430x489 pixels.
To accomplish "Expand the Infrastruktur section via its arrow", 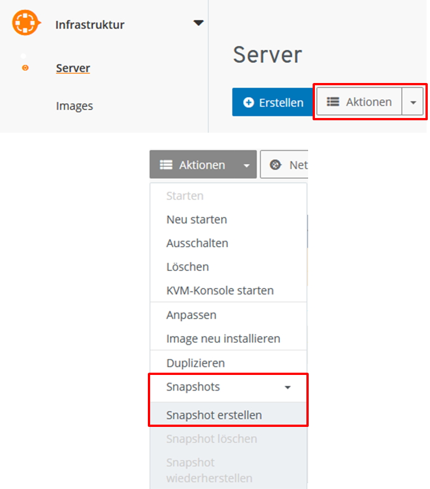I will pyautogui.click(x=198, y=23).
